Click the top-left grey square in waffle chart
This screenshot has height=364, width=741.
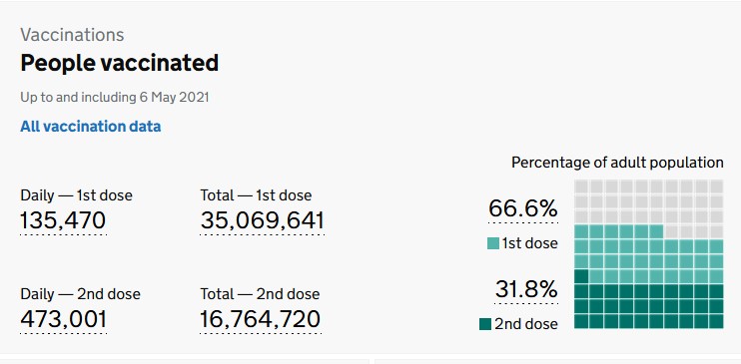pyautogui.click(x=581, y=186)
